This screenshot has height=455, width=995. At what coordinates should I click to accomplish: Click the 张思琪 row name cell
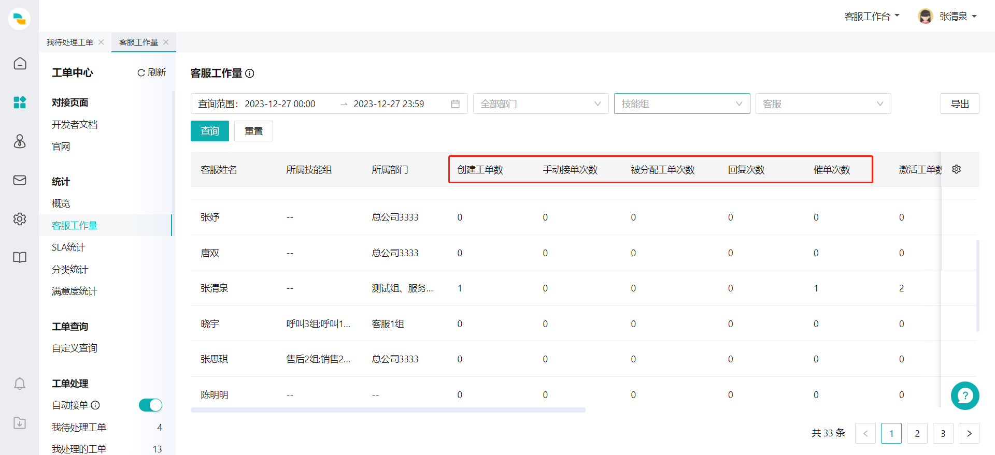click(x=215, y=359)
